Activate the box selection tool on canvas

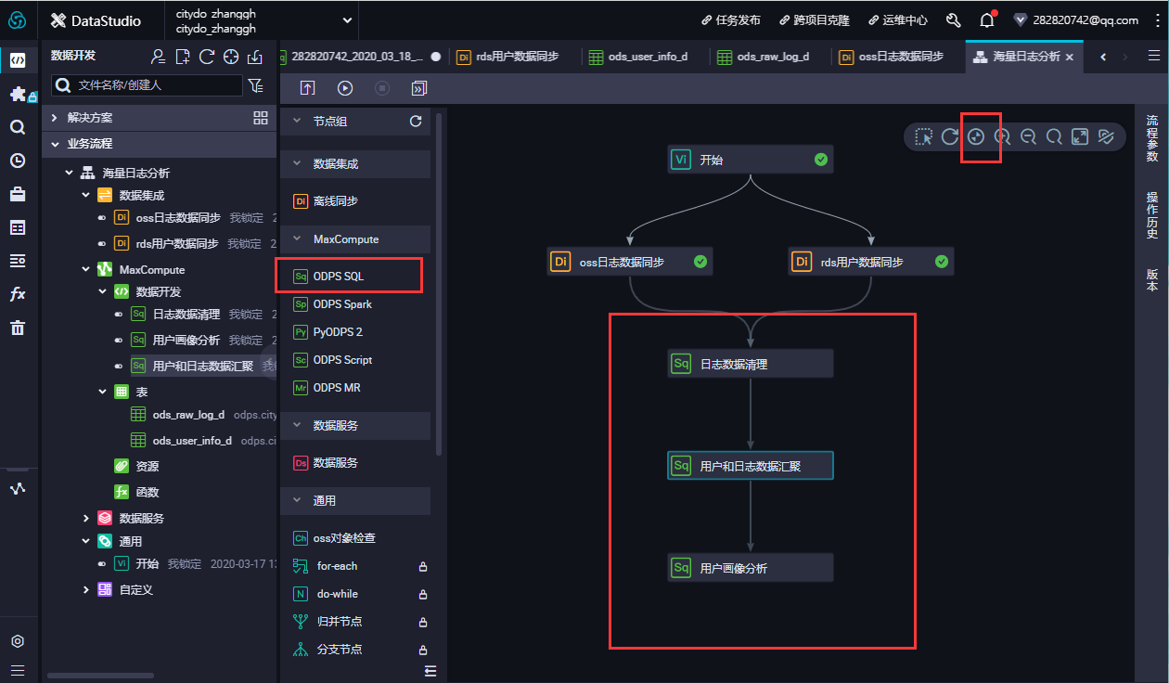click(924, 136)
